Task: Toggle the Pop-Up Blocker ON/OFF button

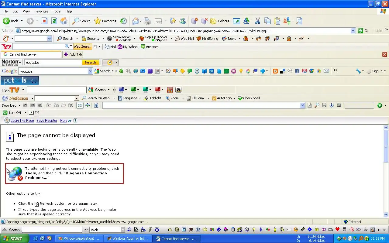Action: tap(153, 39)
